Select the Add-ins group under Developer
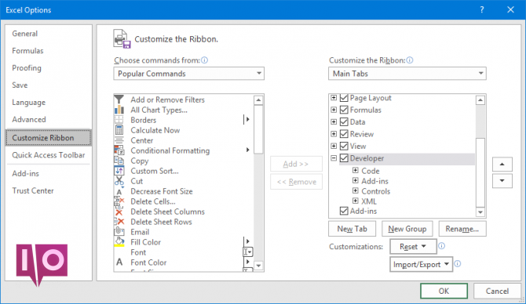This screenshot has width=526, height=304. coord(374,181)
